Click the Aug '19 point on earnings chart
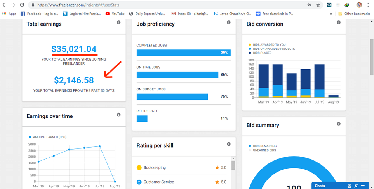 point(115,182)
